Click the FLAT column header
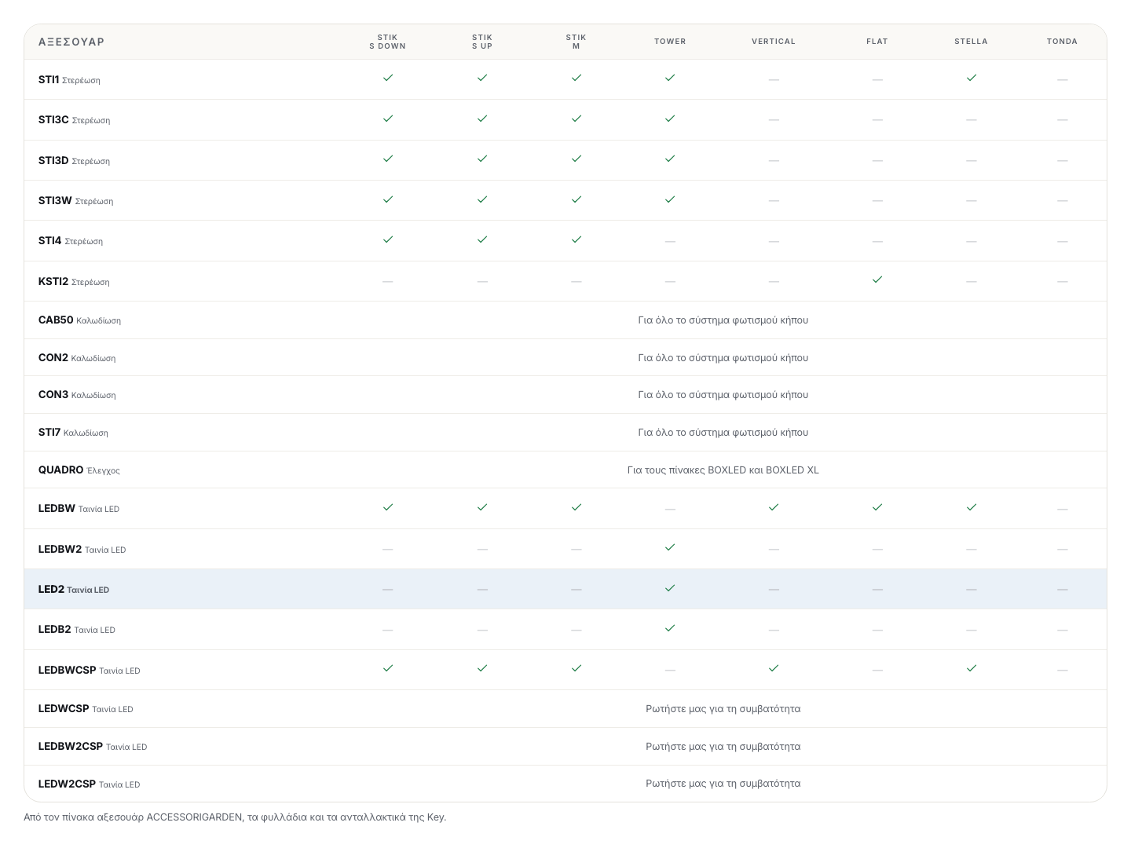Image resolution: width=1131 pixels, height=848 pixels. [x=877, y=42]
